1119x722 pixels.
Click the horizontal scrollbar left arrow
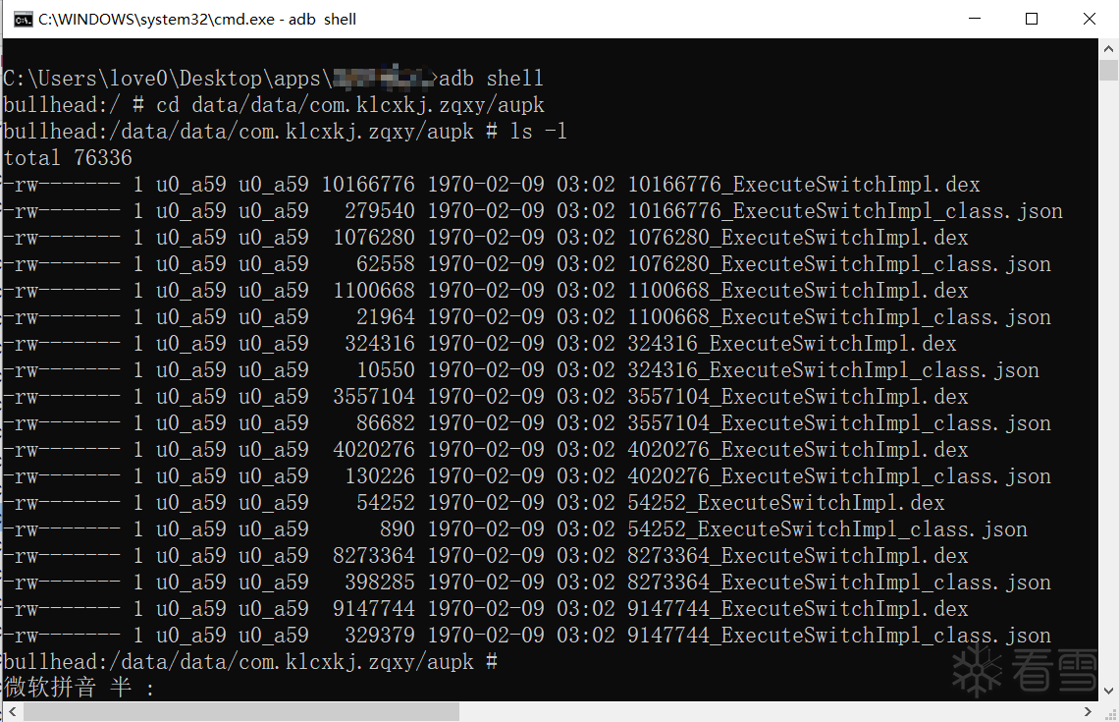pyautogui.click(x=12, y=711)
